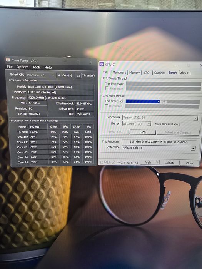Screen dimensions: 202x269
Task: Open the Tools dropdown arrow in CPU-Z
Action: click(x=157, y=163)
